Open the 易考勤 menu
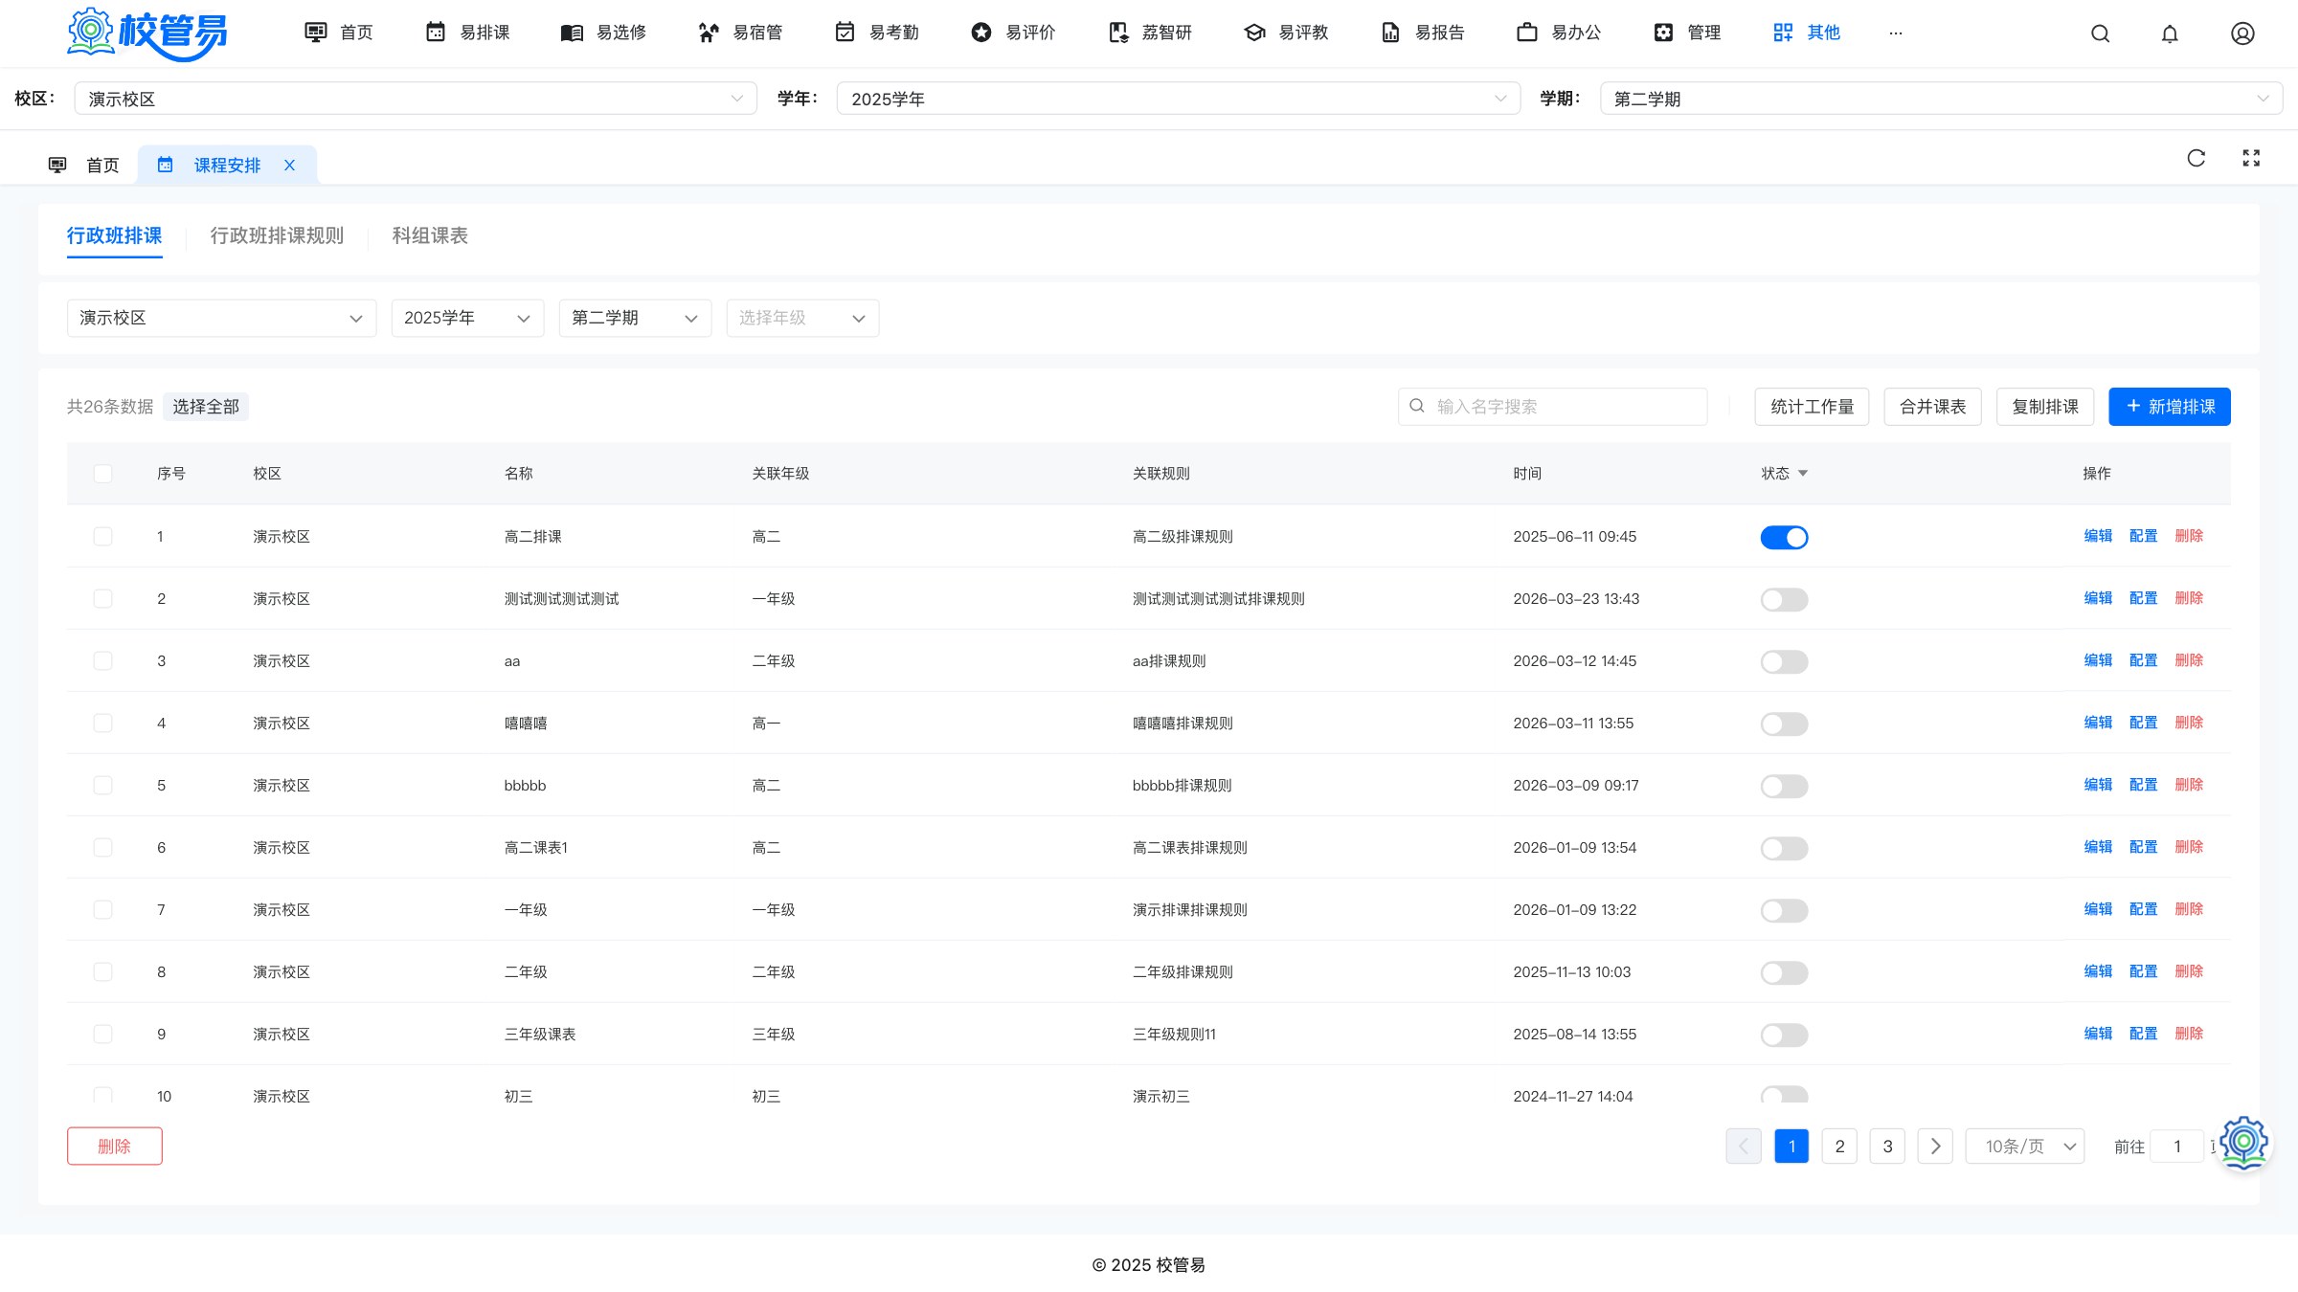2298x1292 pixels. [x=877, y=33]
